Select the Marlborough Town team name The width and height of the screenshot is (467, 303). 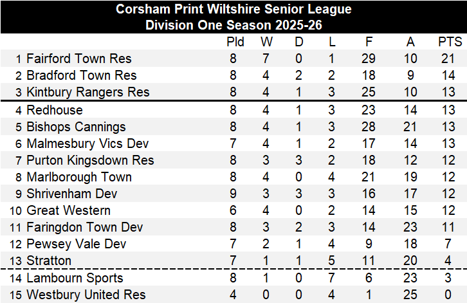tap(79, 177)
